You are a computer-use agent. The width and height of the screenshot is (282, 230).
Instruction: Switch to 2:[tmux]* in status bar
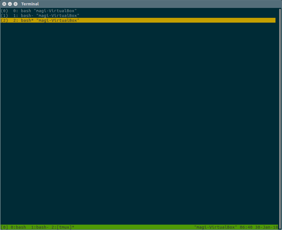pos(63,227)
